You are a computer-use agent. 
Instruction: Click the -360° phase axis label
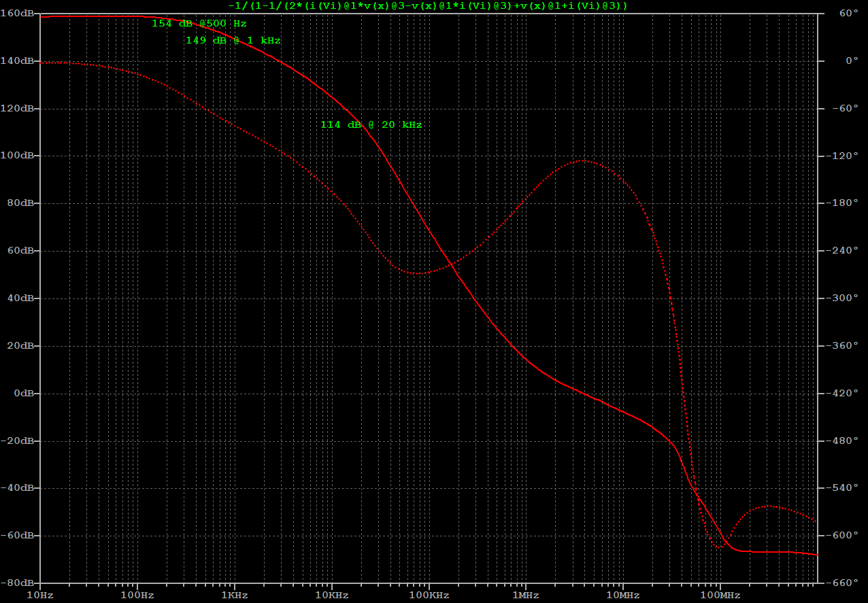click(844, 346)
